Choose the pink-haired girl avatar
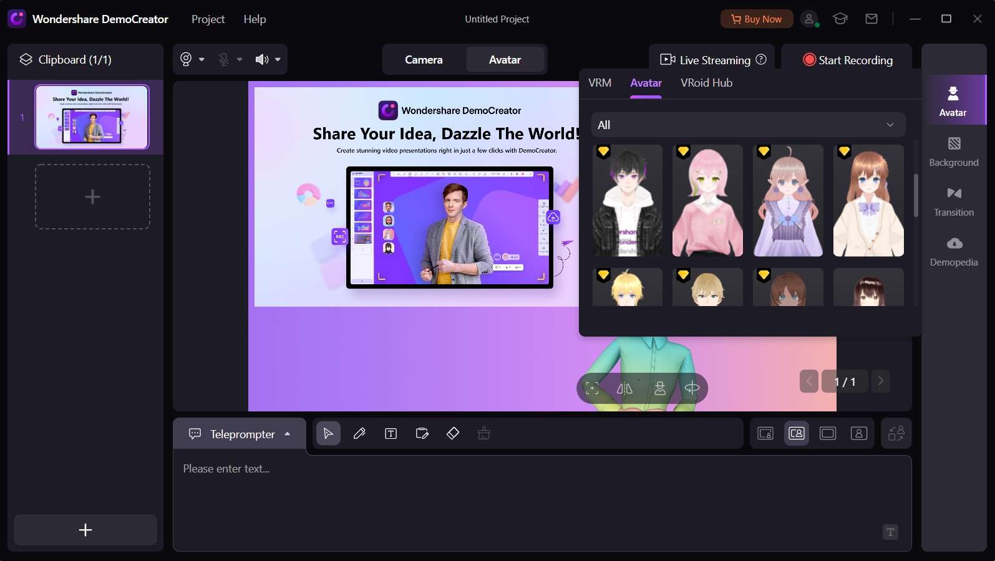Viewport: 995px width, 561px height. point(707,201)
